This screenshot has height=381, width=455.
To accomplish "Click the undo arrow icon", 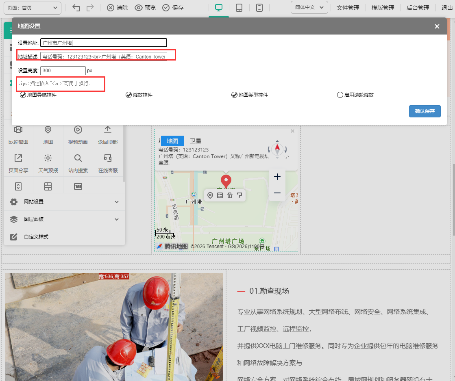I will pos(76,8).
